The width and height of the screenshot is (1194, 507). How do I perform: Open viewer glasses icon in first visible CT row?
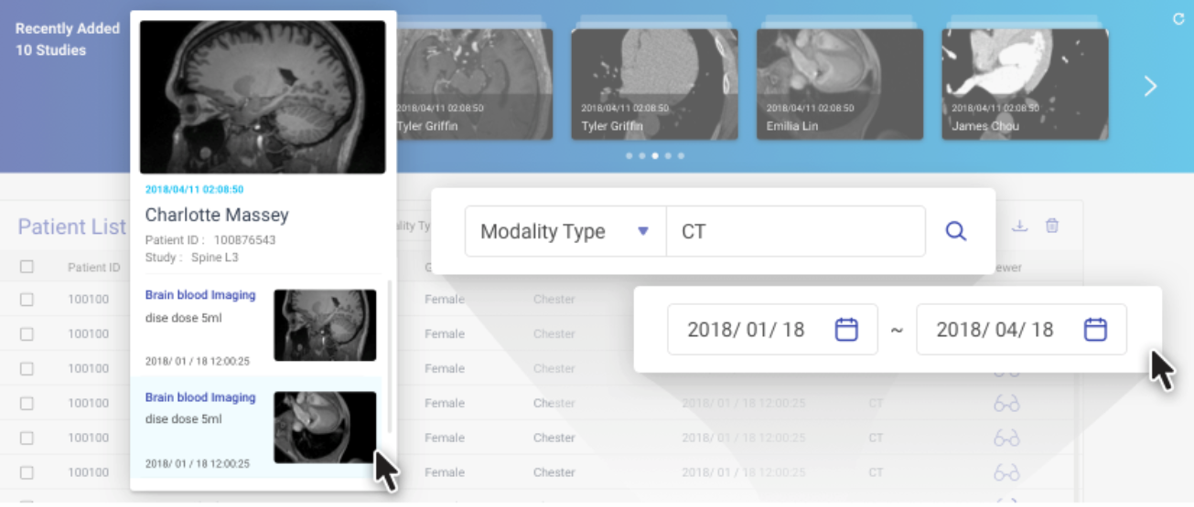(1006, 404)
